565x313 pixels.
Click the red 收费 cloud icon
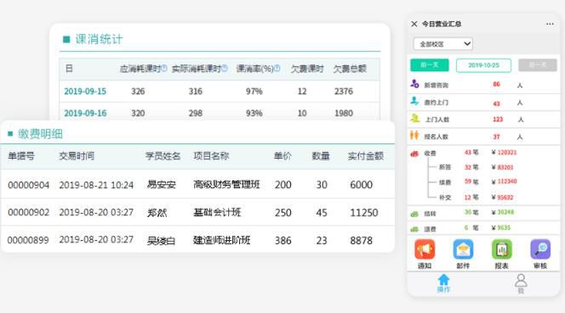(414, 154)
